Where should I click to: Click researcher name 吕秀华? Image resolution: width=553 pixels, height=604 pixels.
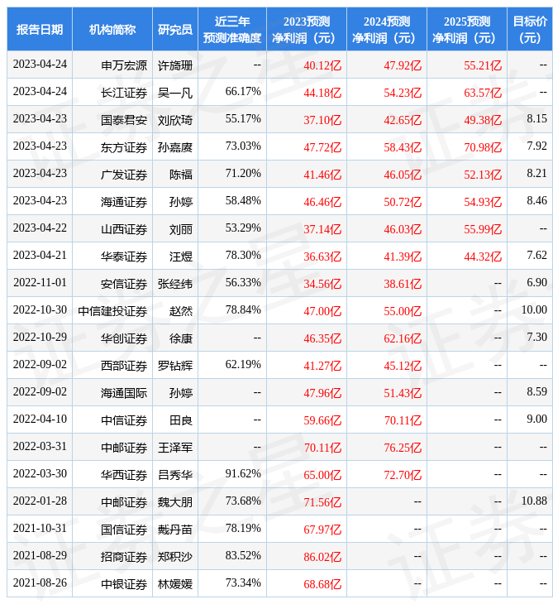point(175,475)
